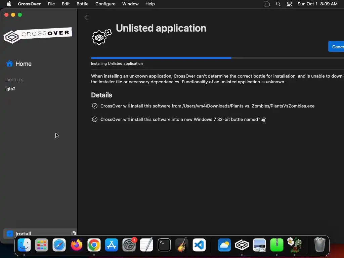Open Home in the sidebar
Viewport: 344px width, 258px height.
click(19, 63)
